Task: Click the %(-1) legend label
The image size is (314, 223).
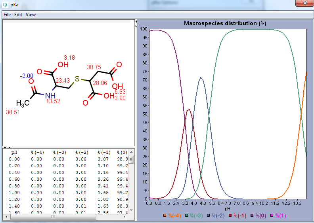Action: pyautogui.click(x=240, y=215)
